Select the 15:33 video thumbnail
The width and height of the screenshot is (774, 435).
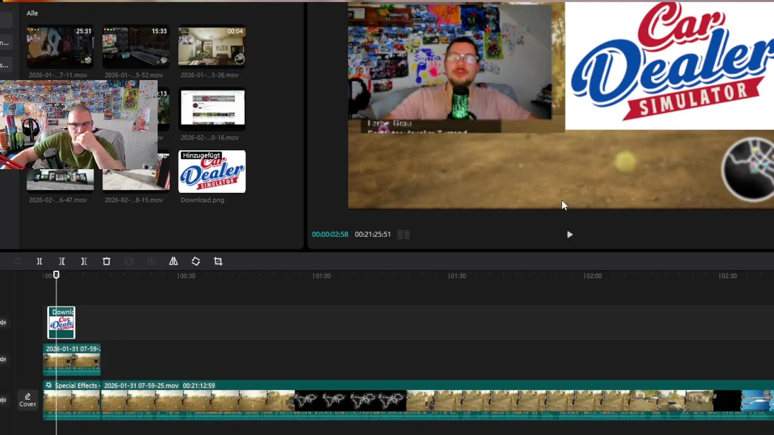click(135, 47)
